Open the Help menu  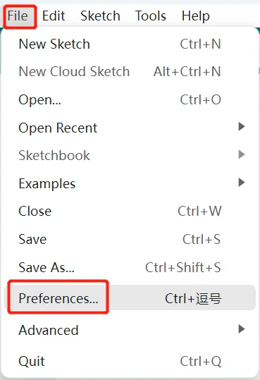(196, 16)
